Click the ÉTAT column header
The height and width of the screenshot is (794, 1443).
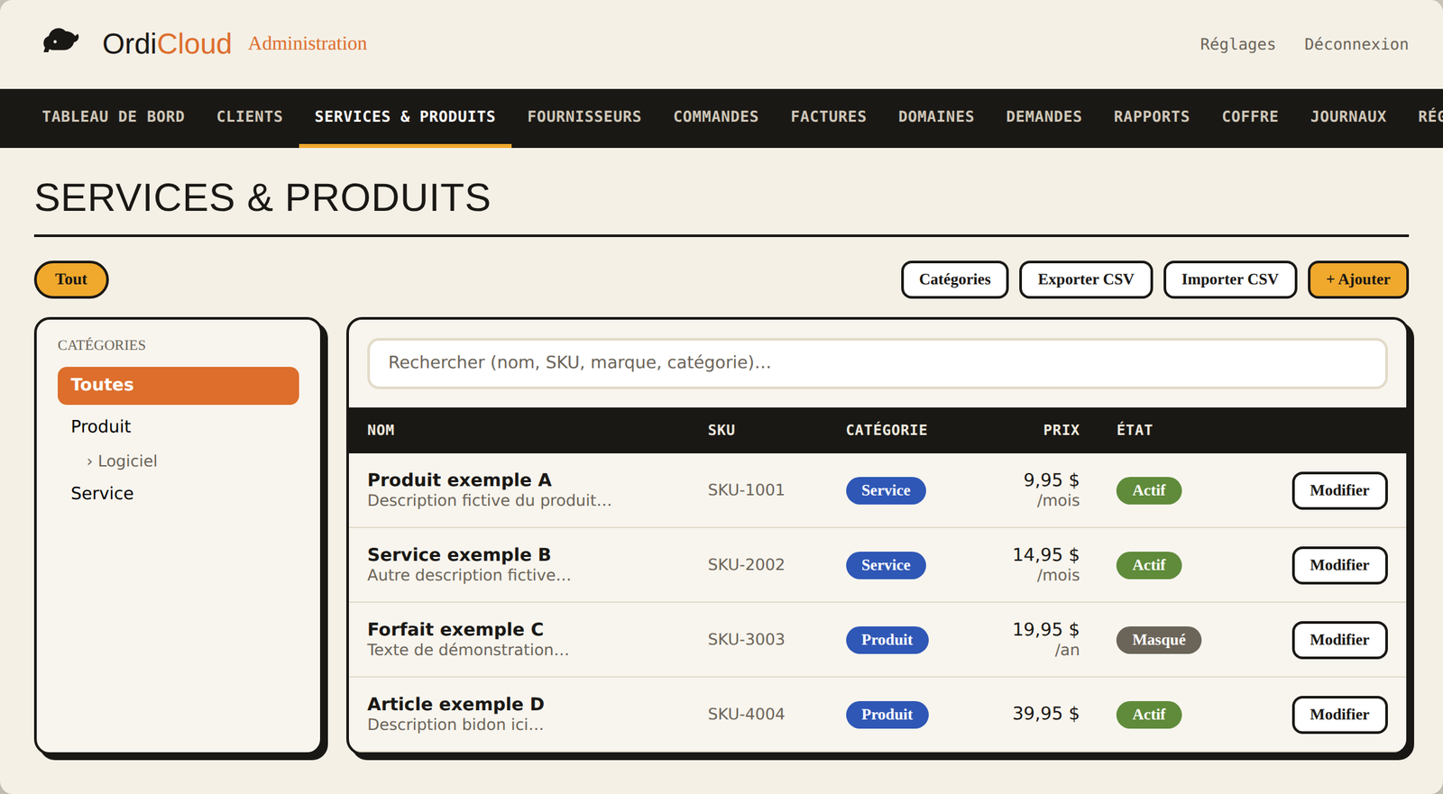1135,430
